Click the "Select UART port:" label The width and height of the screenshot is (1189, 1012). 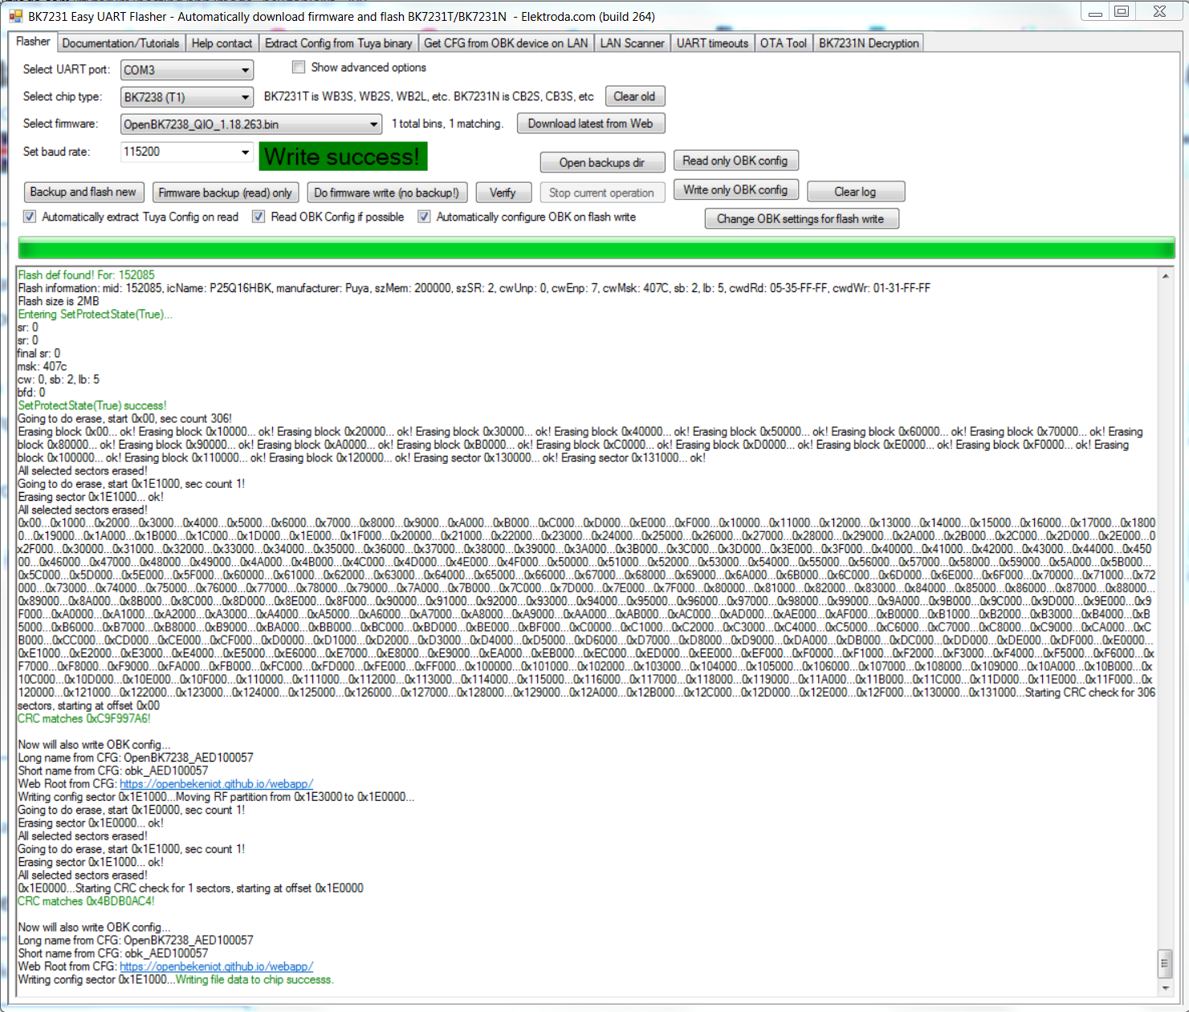66,69
